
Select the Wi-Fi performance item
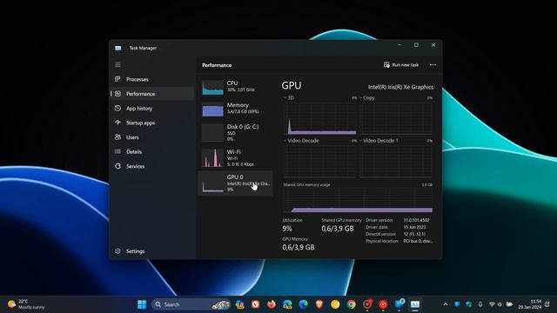(236, 158)
